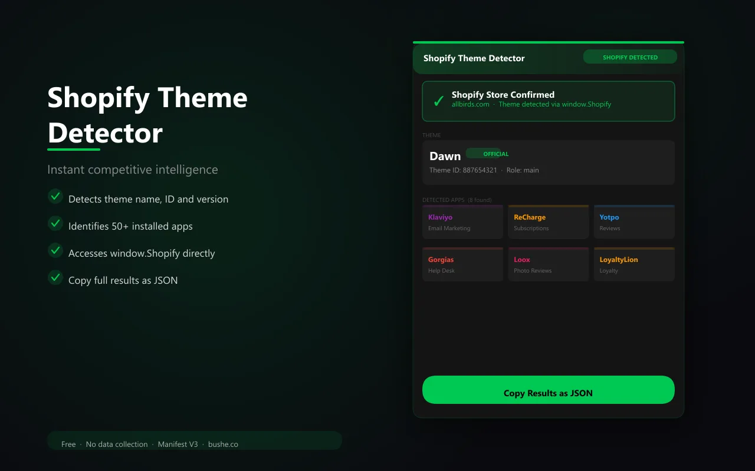
Task: Click the Shopify Theme Detector popup title
Action: point(474,58)
